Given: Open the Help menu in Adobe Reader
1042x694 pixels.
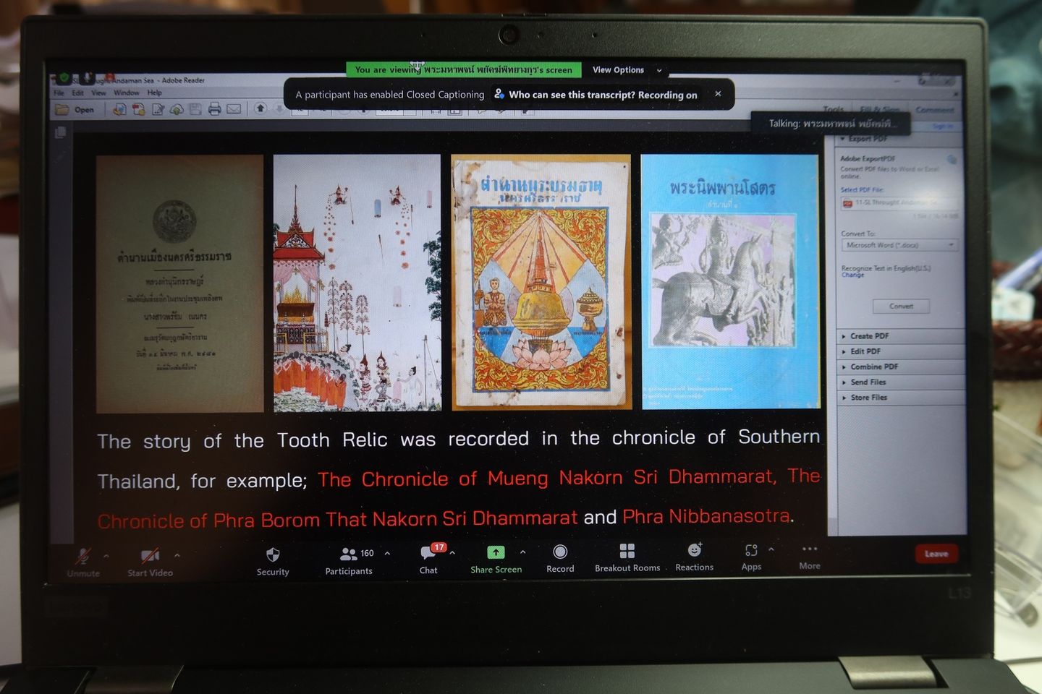Looking at the screenshot, I should tap(155, 93).
